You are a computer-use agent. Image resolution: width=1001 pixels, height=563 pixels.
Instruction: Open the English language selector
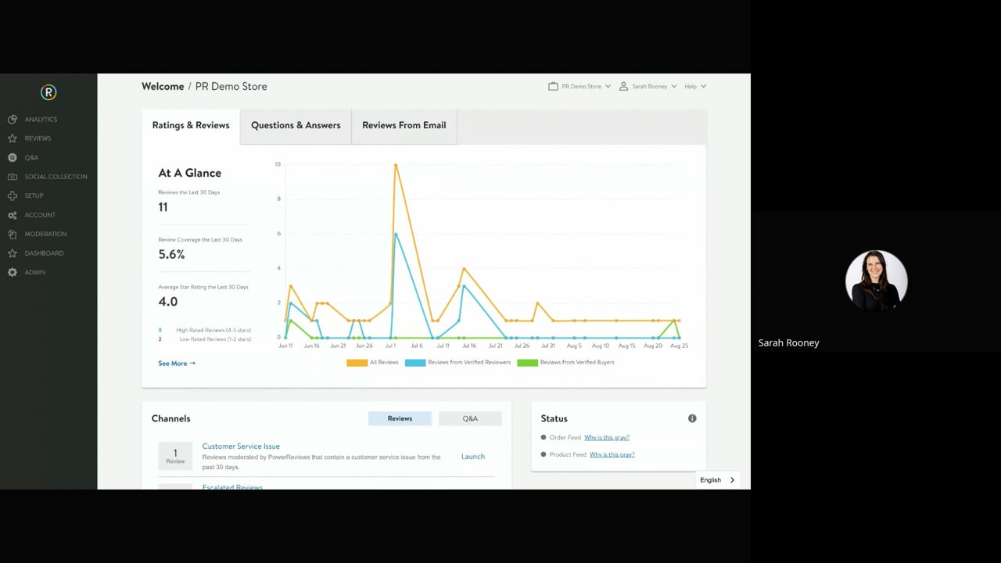(x=717, y=480)
